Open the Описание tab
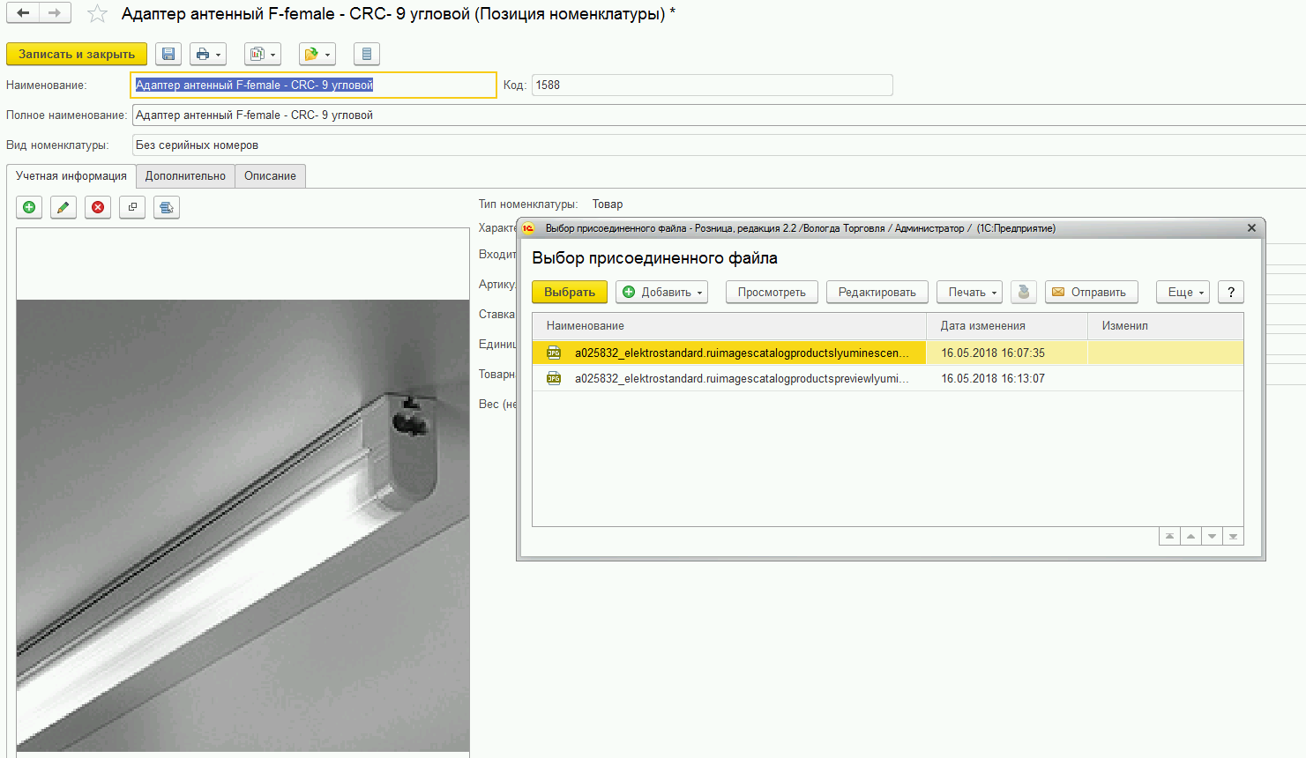 (x=270, y=176)
